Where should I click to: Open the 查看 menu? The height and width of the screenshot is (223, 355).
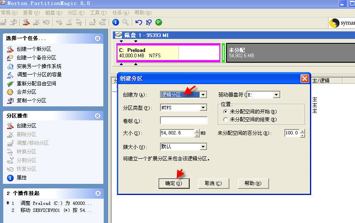[31, 13]
